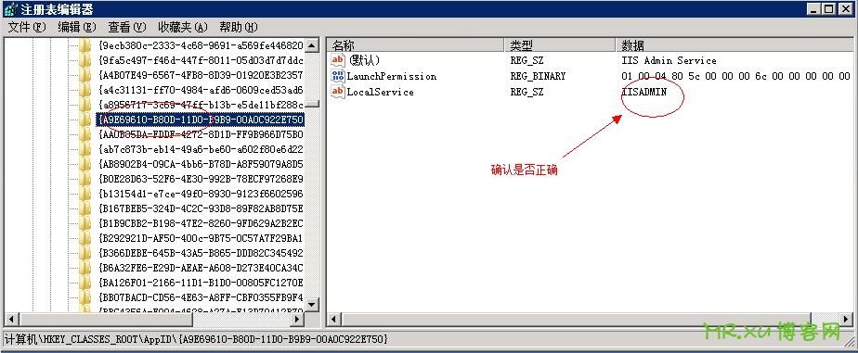Select the {B292921D-AF50-400c registry key
Image resolution: width=858 pixels, height=353 pixels.
point(201,238)
